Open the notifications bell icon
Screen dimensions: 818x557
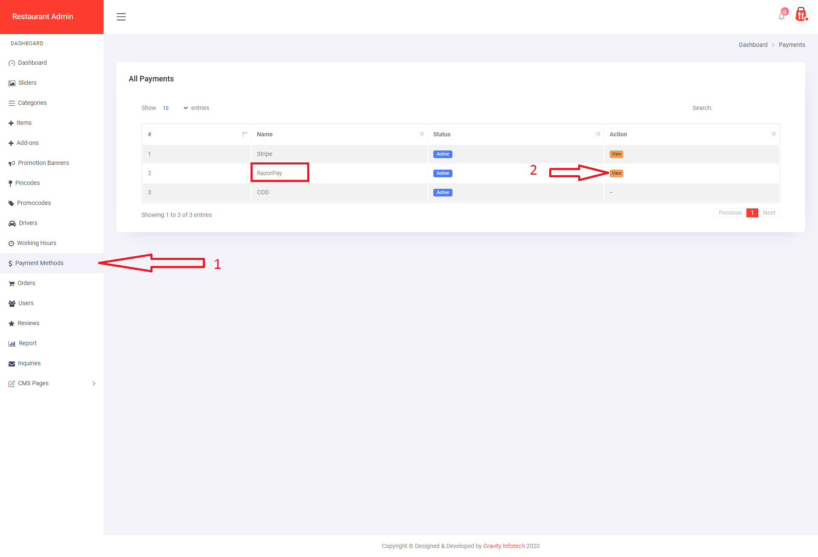point(781,17)
